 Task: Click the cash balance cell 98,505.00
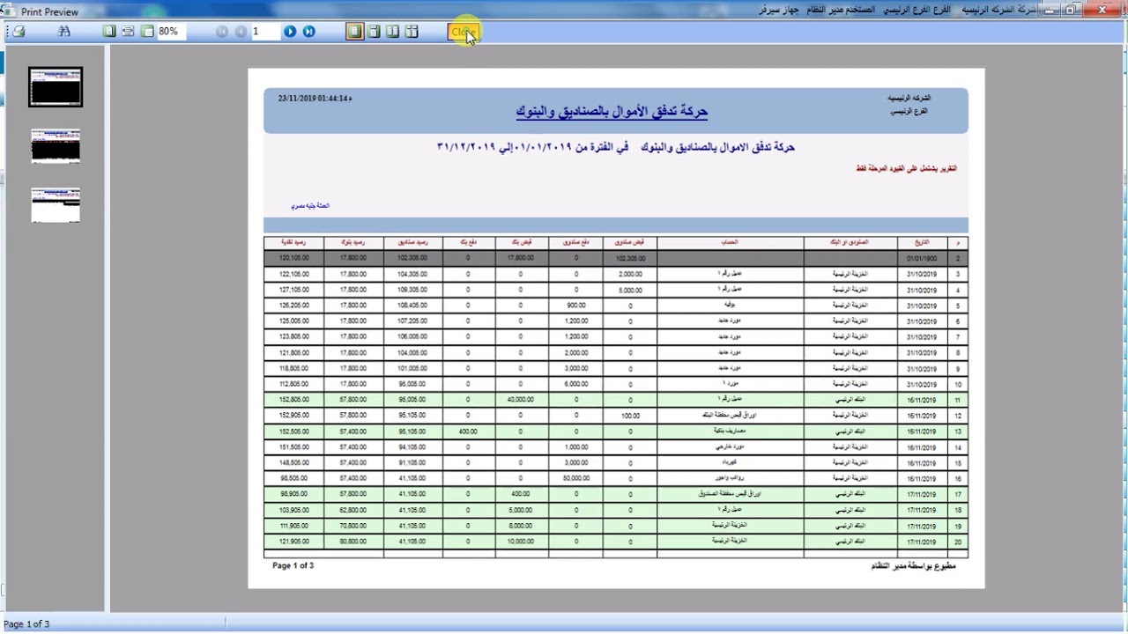pos(293,478)
